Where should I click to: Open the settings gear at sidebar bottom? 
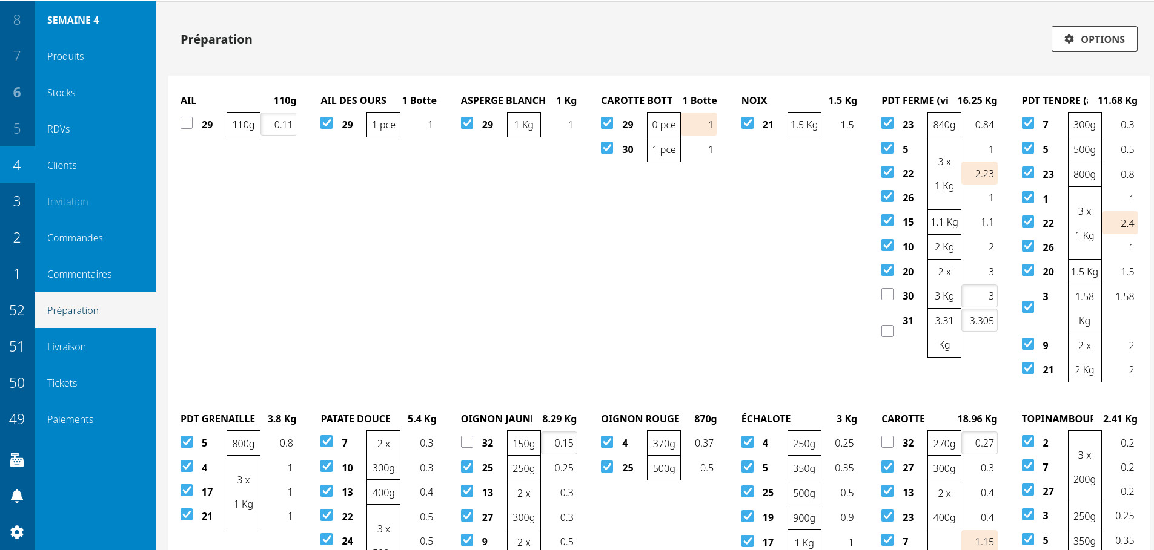tap(17, 532)
